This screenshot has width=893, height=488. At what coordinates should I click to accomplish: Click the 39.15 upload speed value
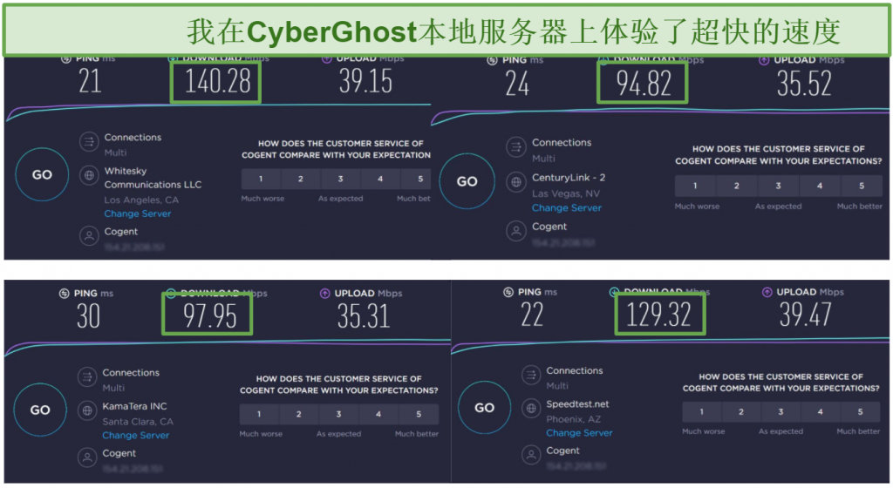365,81
